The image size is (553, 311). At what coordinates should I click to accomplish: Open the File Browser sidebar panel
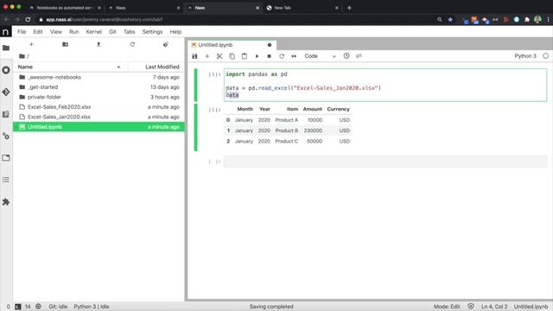6,48
